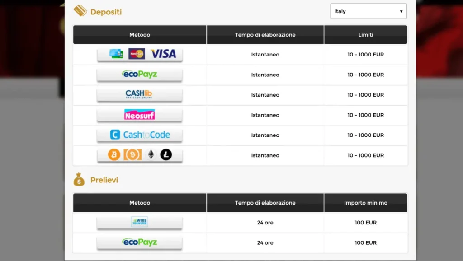Choose the CashtoCode deposit method

[140, 135]
